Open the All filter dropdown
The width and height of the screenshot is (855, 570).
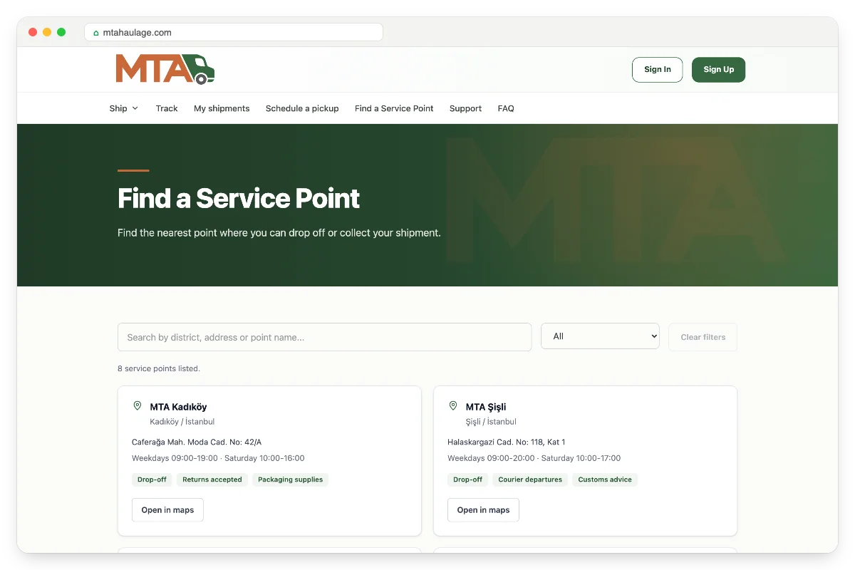coord(600,336)
